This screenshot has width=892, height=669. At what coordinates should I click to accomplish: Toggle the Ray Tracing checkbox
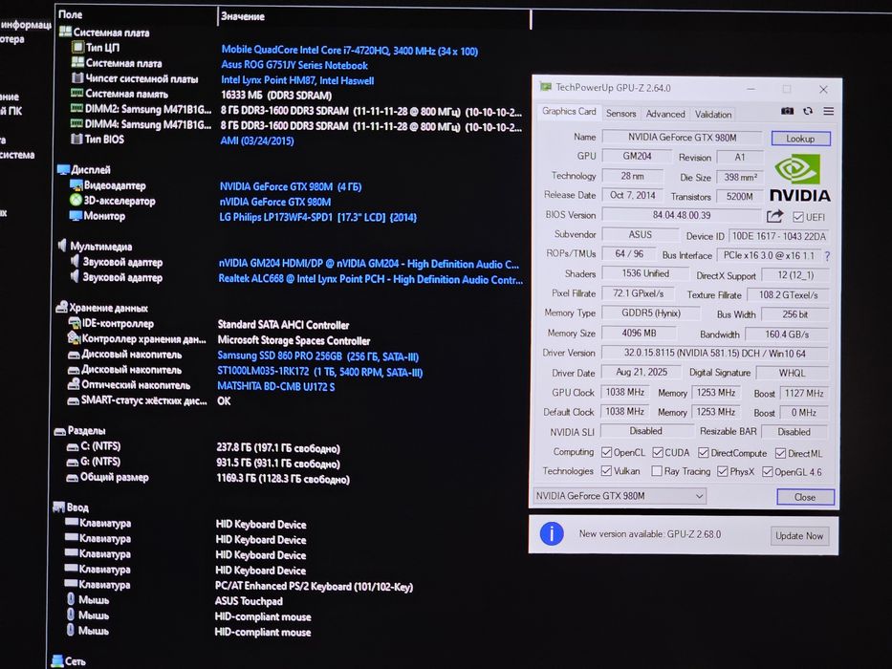657,471
